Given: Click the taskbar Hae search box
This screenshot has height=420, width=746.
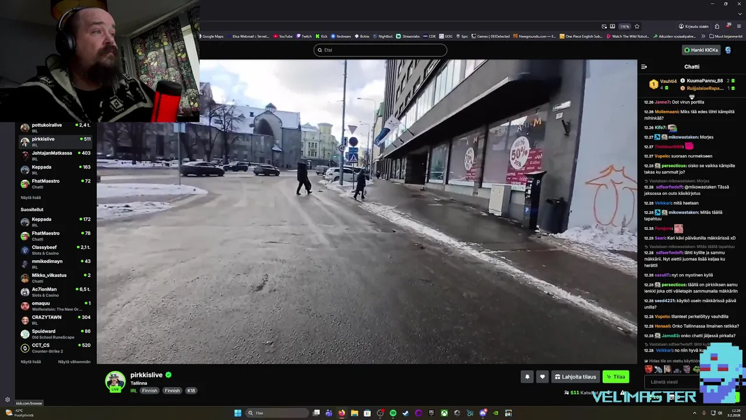Looking at the screenshot, I should coord(277,413).
